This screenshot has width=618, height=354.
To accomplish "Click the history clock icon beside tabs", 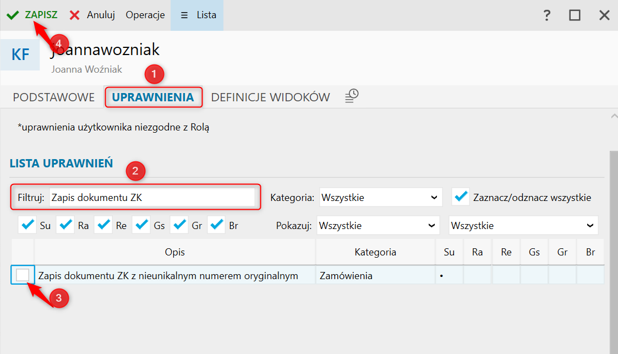I will [352, 96].
